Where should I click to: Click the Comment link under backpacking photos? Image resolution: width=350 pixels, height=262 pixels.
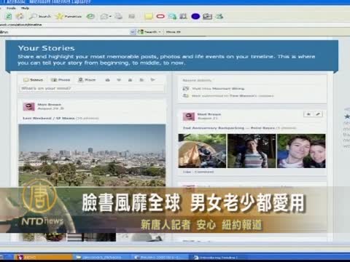(x=204, y=172)
